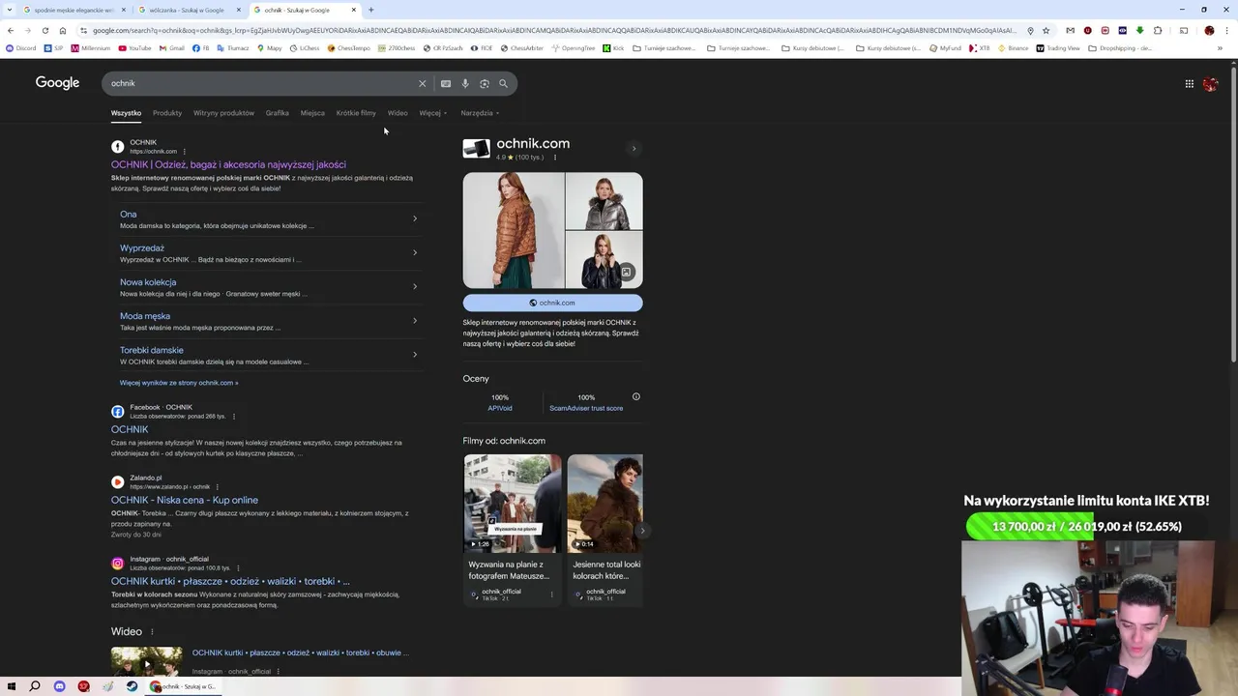Show info about Oceny ratings
This screenshot has height=696, width=1238.
point(636,396)
